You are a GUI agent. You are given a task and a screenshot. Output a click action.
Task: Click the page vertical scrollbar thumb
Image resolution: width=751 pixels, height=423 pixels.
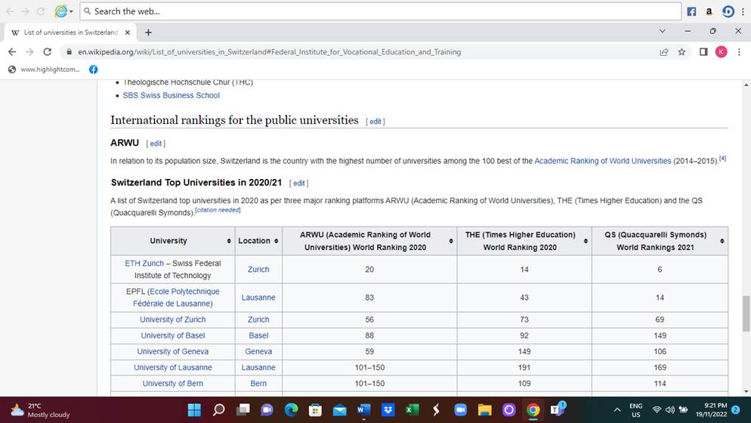(x=746, y=313)
